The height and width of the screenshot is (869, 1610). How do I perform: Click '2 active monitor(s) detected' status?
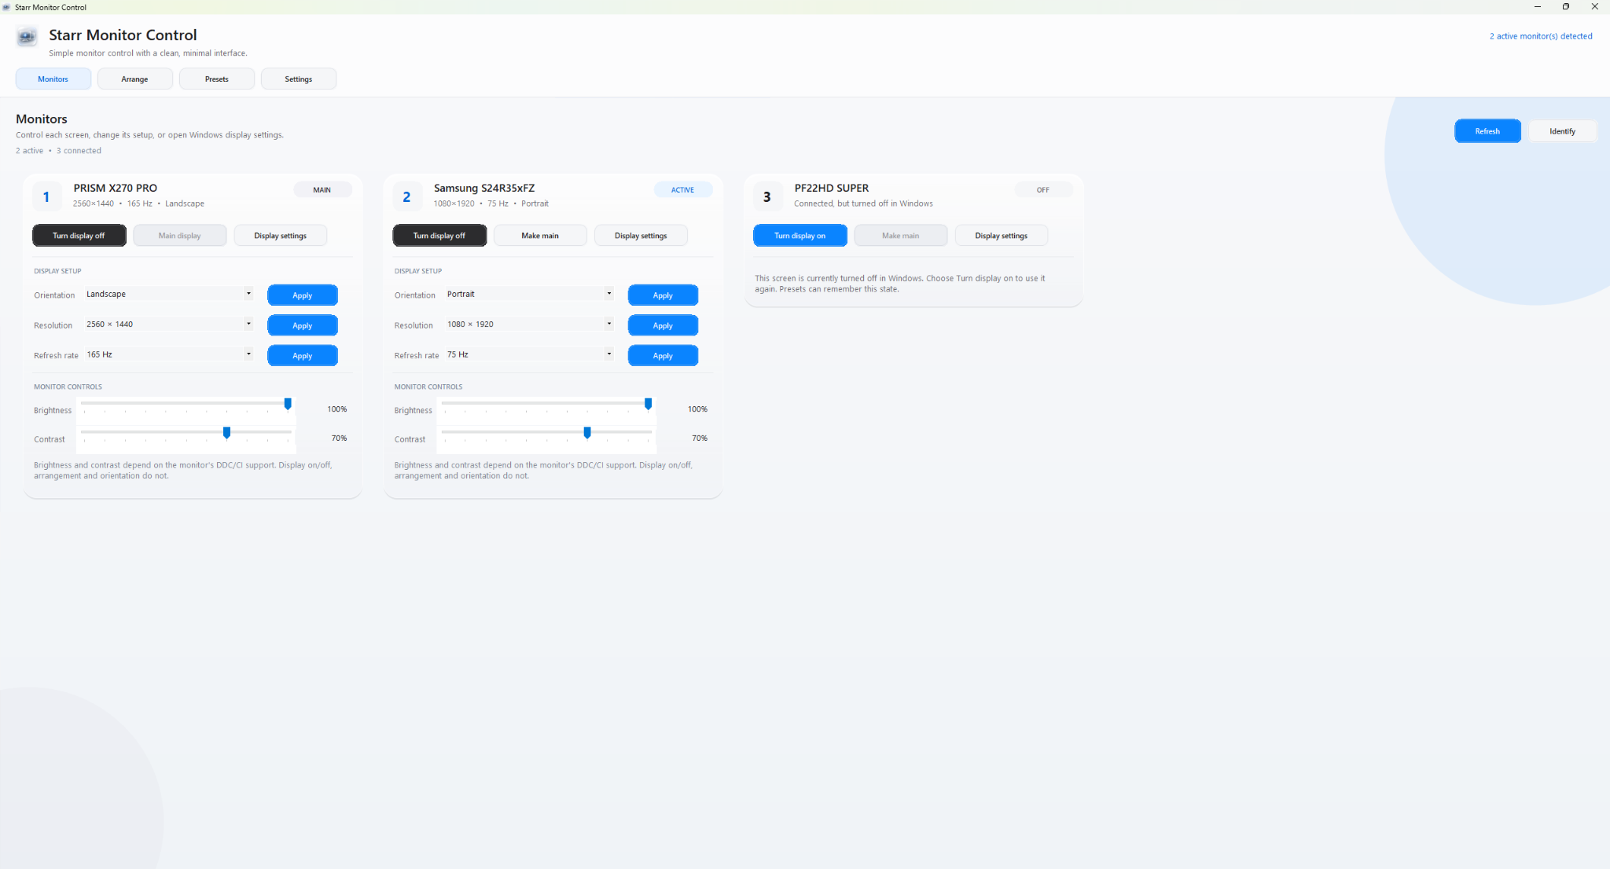coord(1541,36)
